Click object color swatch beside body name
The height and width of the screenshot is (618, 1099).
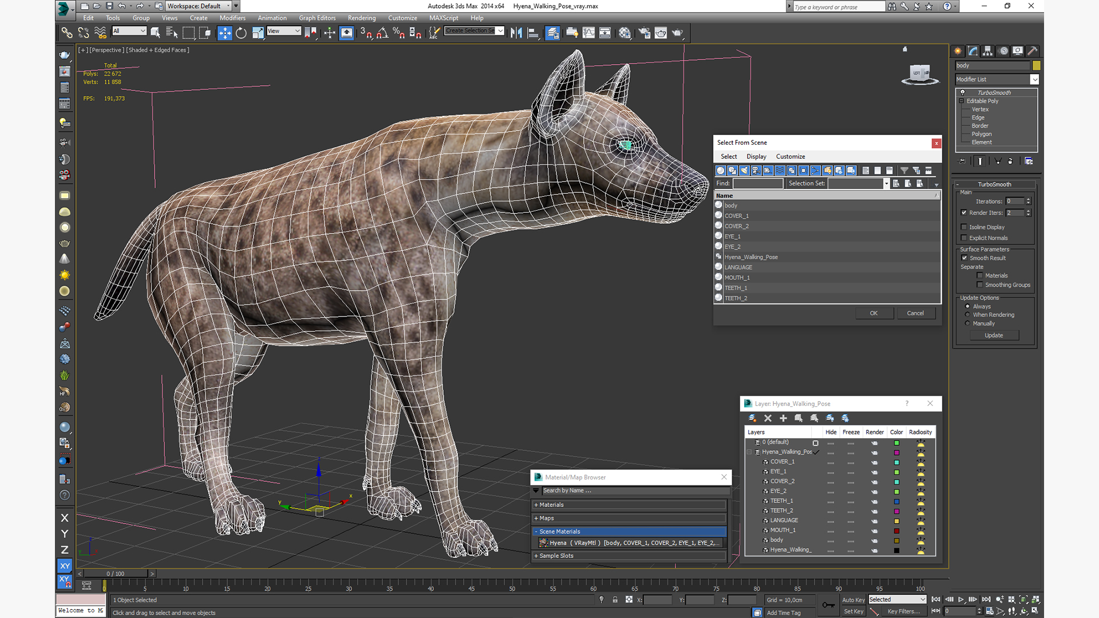coord(1036,66)
